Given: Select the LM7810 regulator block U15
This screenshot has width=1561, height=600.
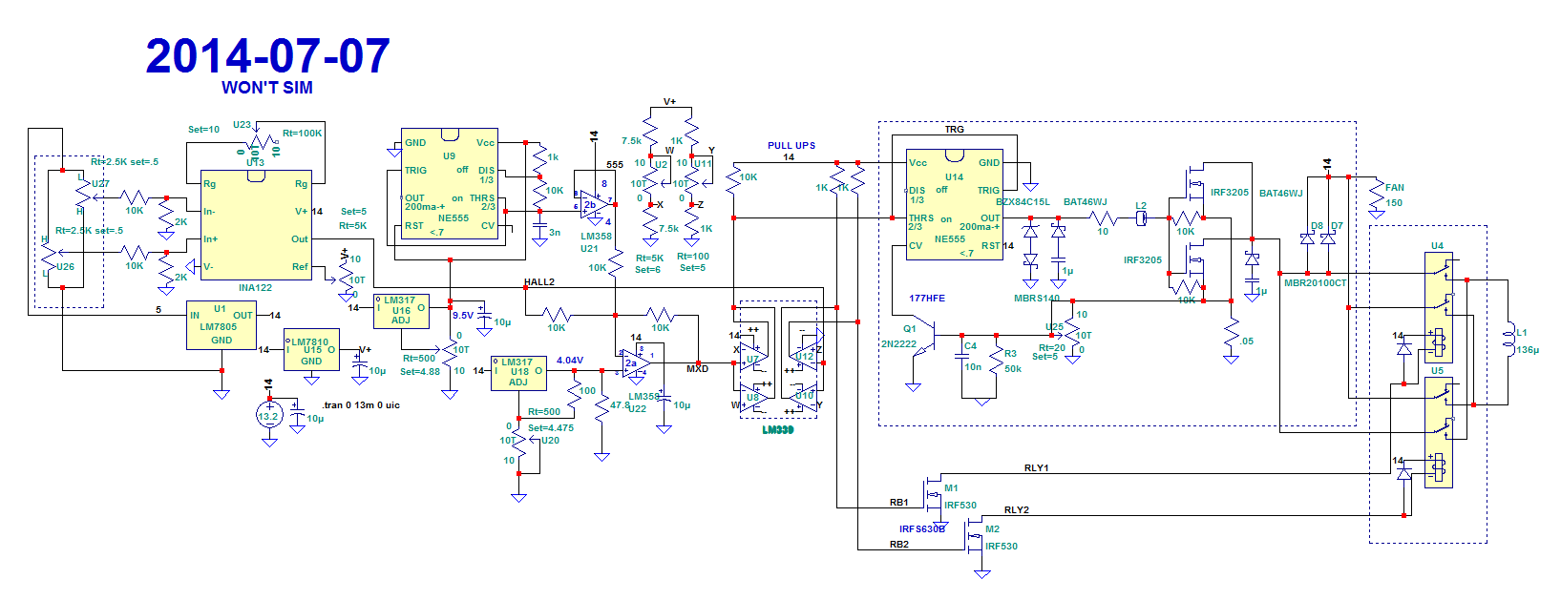Looking at the screenshot, I should coord(311,350).
